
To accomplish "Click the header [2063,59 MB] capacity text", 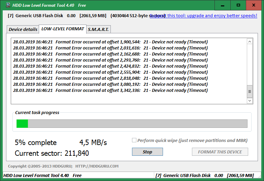I will pos(93,15).
